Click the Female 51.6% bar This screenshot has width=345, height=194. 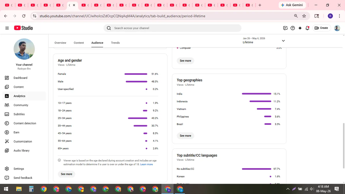point(136,74)
